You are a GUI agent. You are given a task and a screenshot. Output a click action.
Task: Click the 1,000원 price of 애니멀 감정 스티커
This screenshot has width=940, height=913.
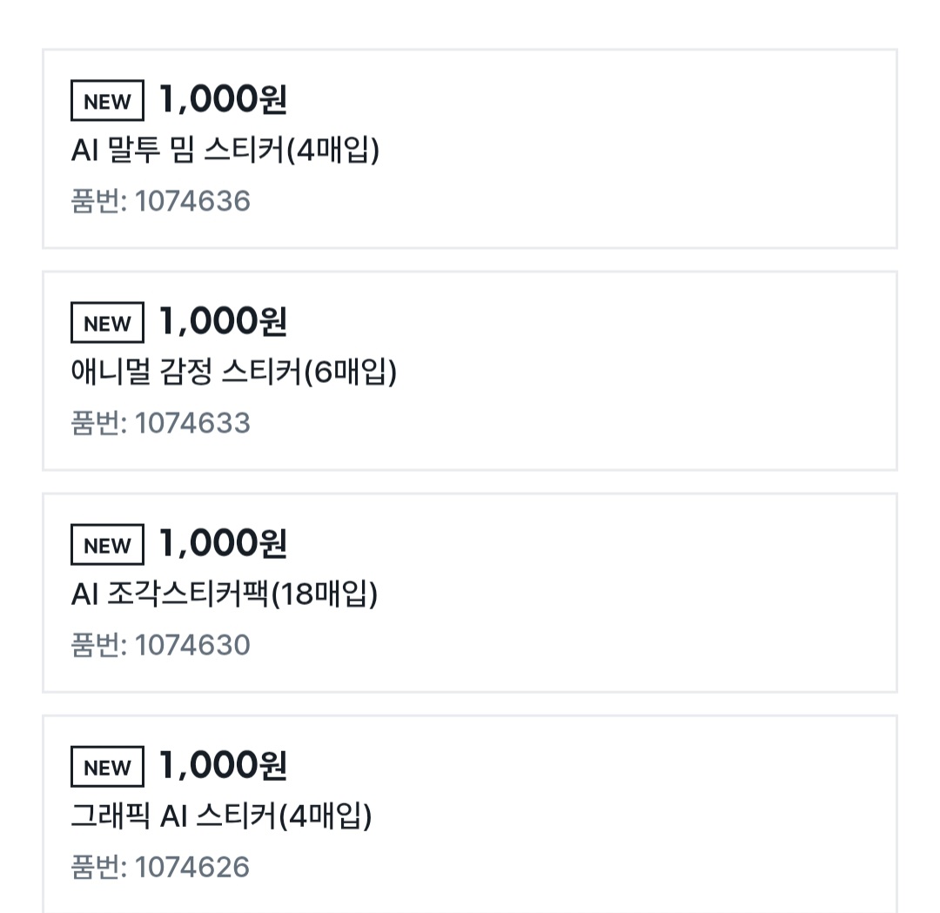(222, 321)
